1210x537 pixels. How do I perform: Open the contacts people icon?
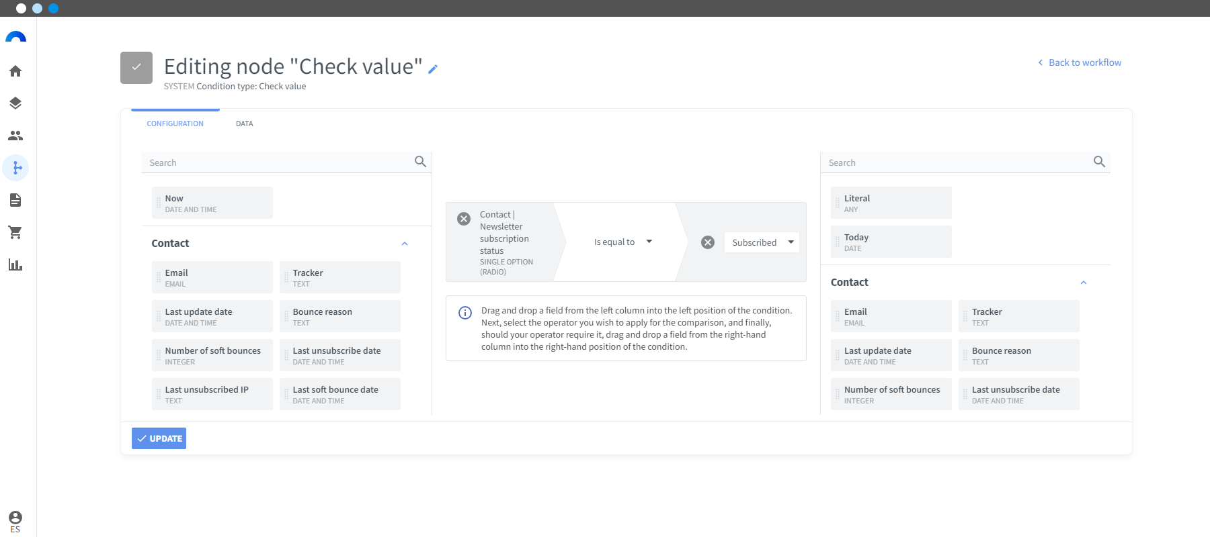click(15, 136)
